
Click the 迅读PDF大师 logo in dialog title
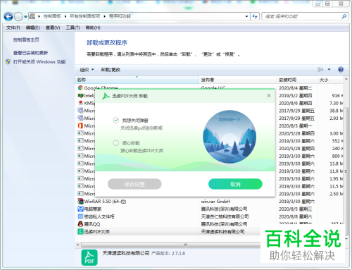point(106,96)
